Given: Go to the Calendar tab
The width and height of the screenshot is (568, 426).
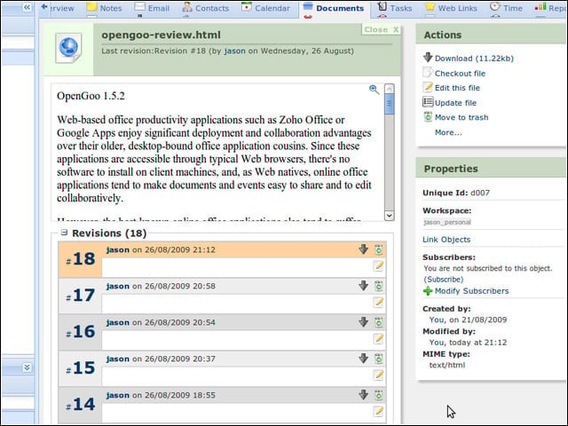Looking at the screenshot, I should click(x=266, y=8).
